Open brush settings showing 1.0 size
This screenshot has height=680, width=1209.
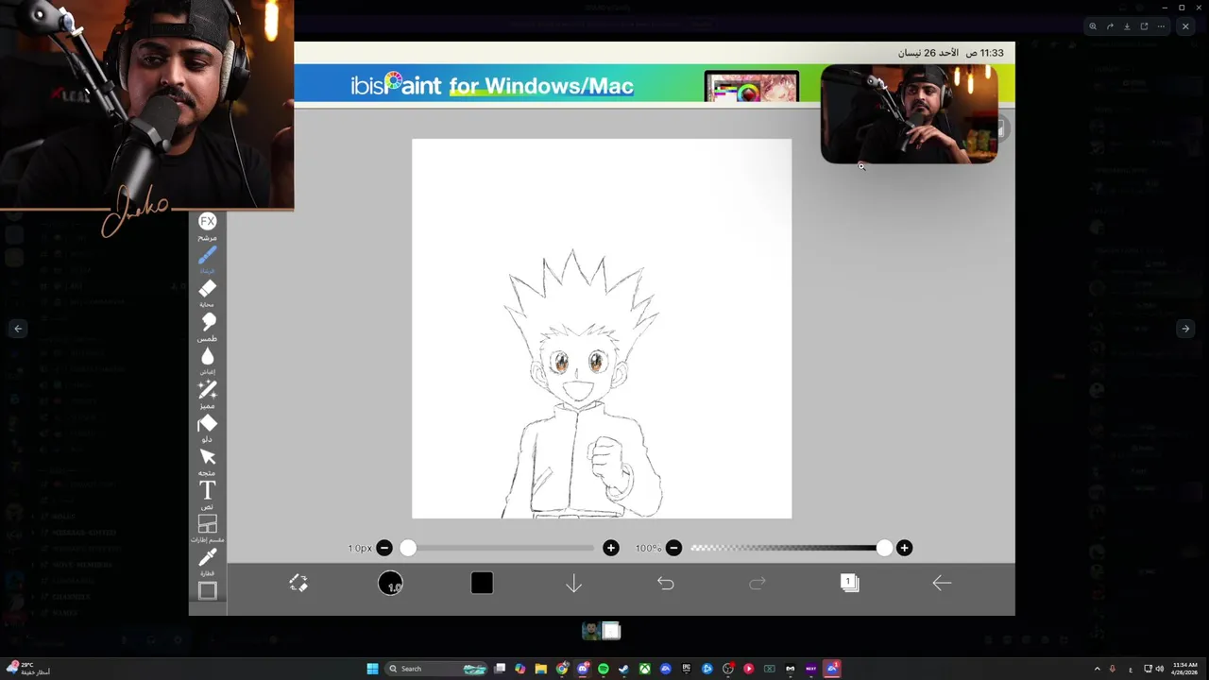point(390,584)
